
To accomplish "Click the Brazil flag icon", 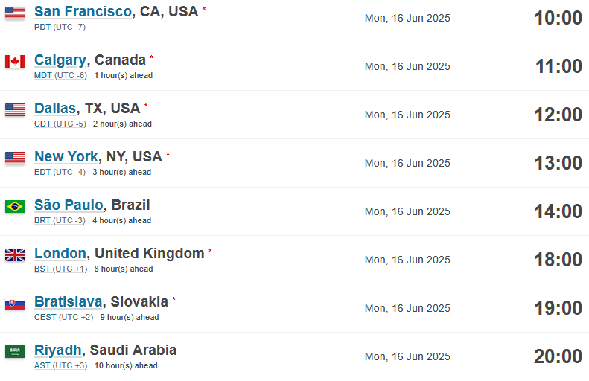I will pos(15,206).
